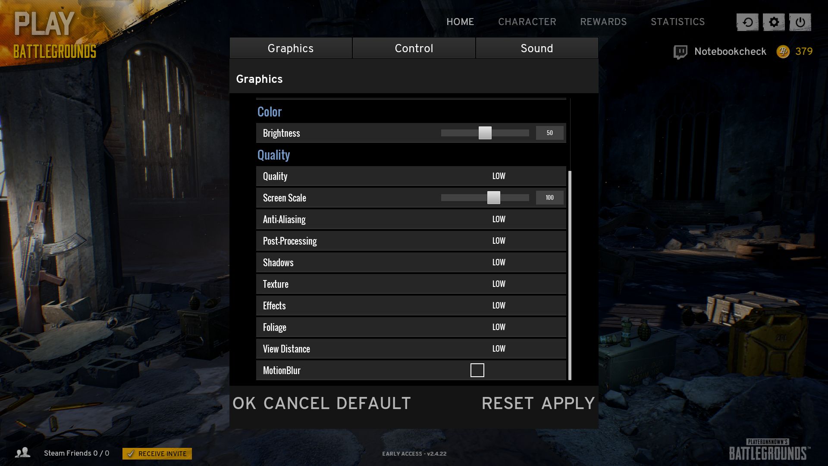Click the refresh/reload icon at top right
Image resolution: width=828 pixels, height=466 pixels.
coord(747,22)
